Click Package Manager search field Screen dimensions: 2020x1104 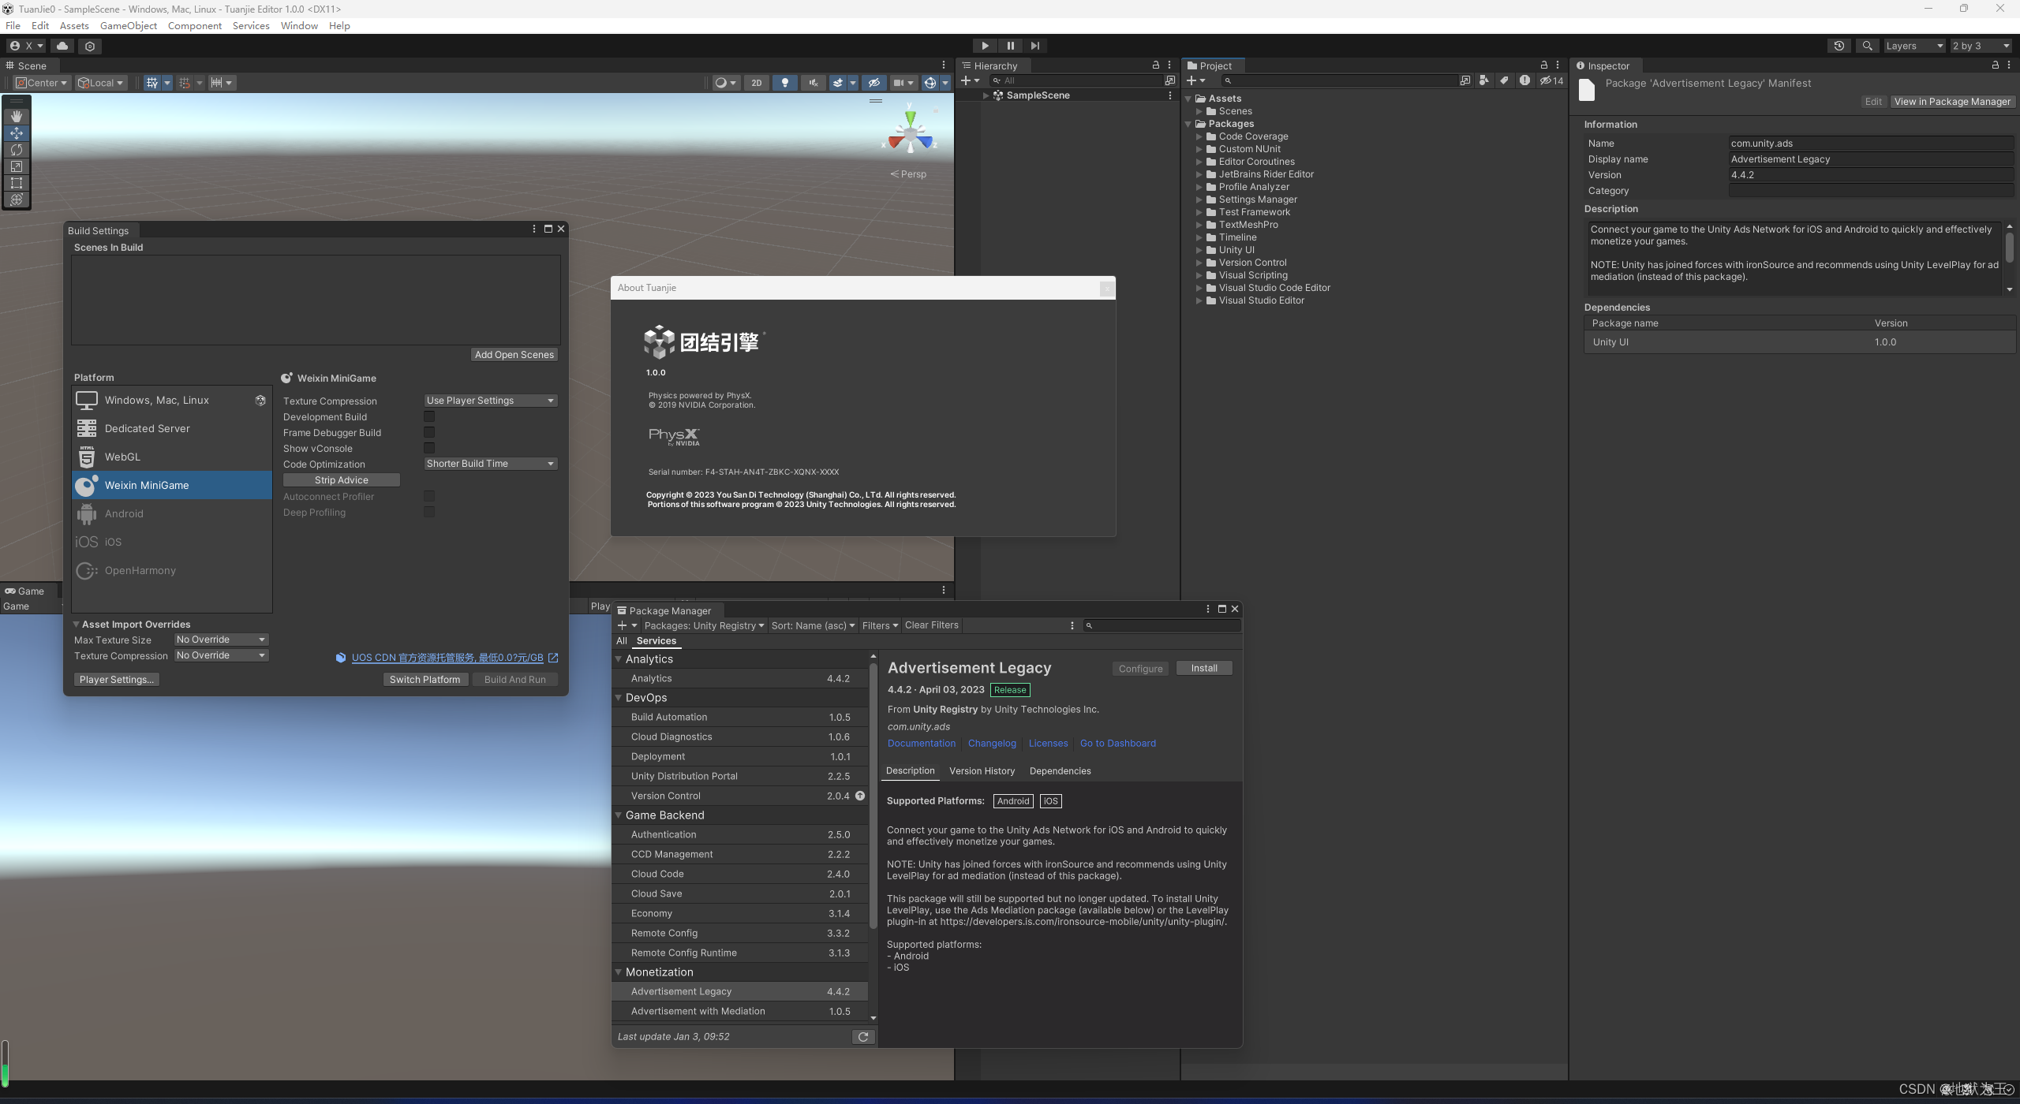coord(1161,625)
